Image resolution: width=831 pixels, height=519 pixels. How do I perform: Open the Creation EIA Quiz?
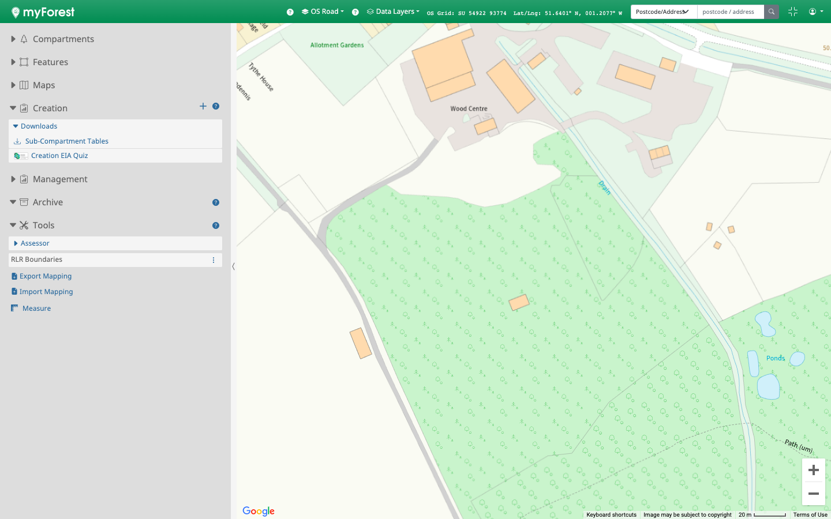tap(59, 156)
